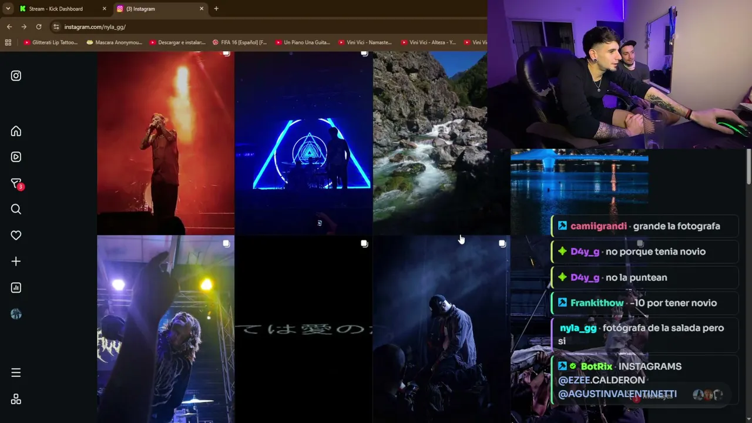Open the red-lit concert singer post
The image size is (752, 423).
pyautogui.click(x=166, y=143)
